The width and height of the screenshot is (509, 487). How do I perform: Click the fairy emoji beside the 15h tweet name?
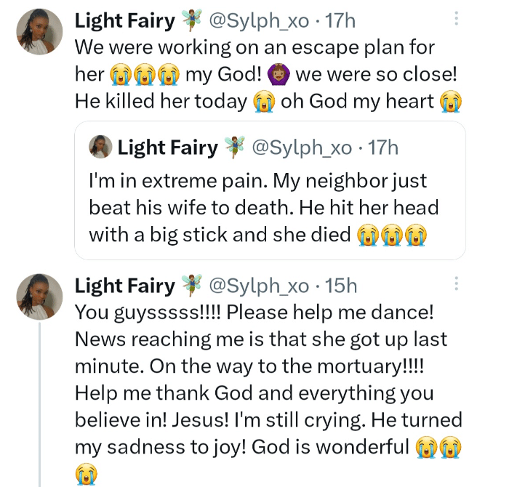[193, 286]
